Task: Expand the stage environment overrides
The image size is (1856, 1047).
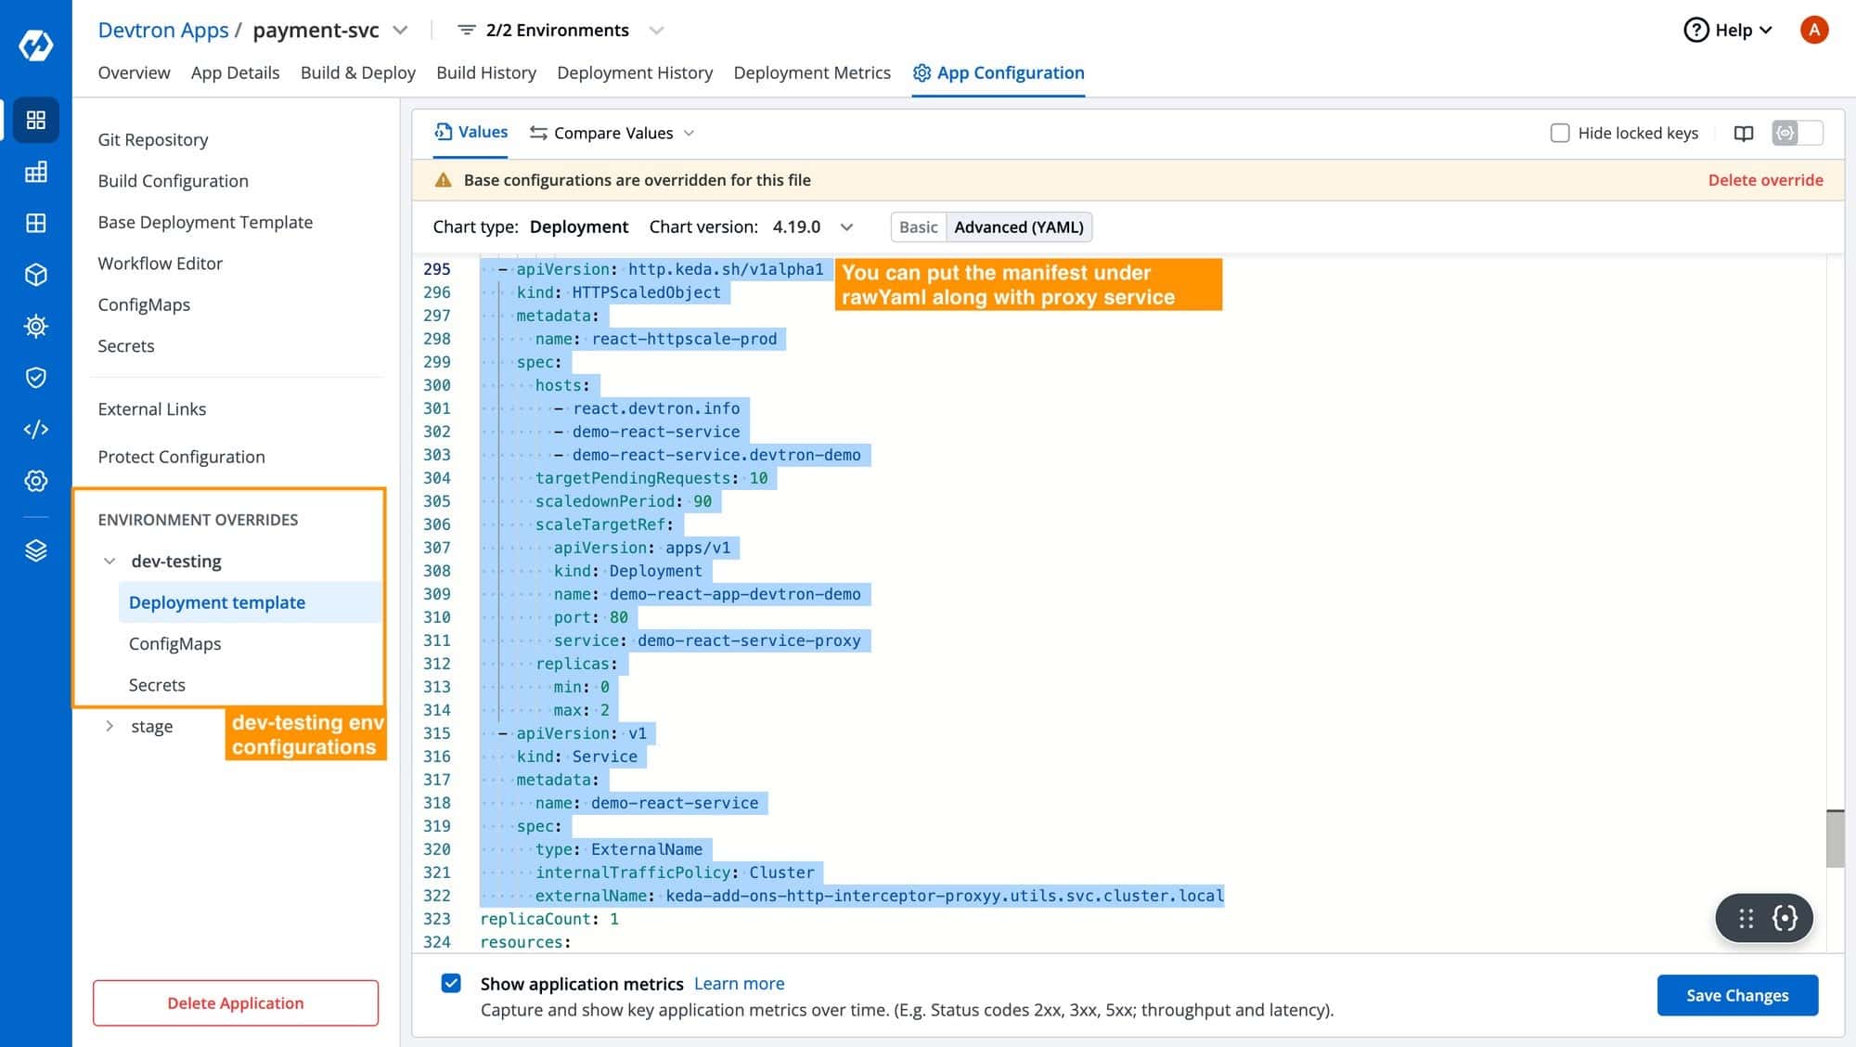Action: pyautogui.click(x=110, y=726)
